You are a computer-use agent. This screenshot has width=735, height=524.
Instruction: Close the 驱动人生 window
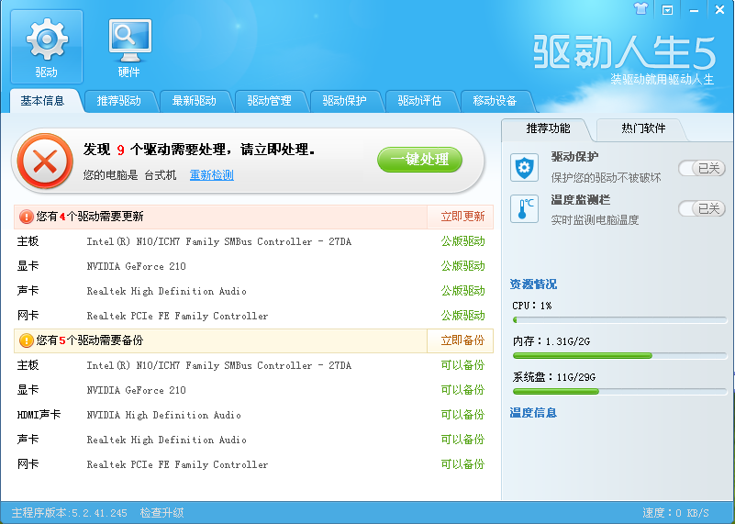pyautogui.click(x=719, y=10)
